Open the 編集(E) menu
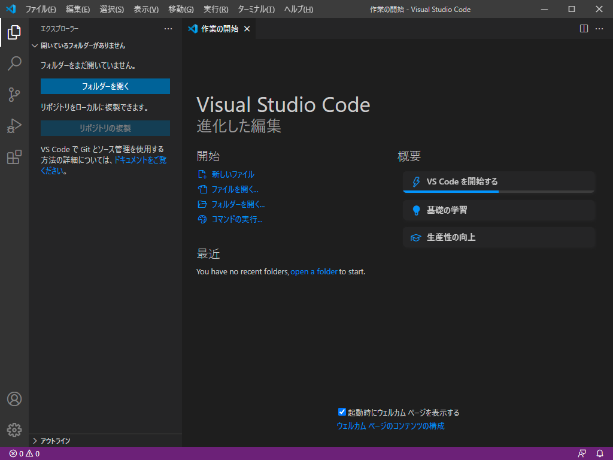This screenshot has height=460, width=613. click(x=78, y=9)
